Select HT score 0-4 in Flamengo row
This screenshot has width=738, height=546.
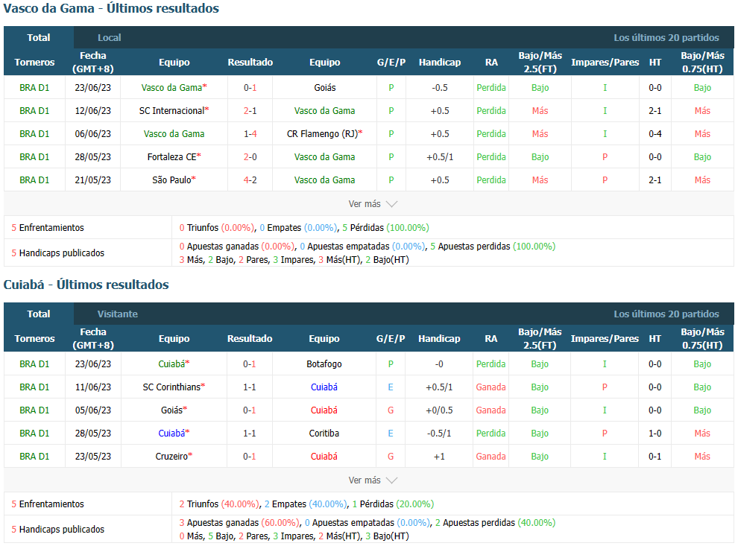point(655,133)
